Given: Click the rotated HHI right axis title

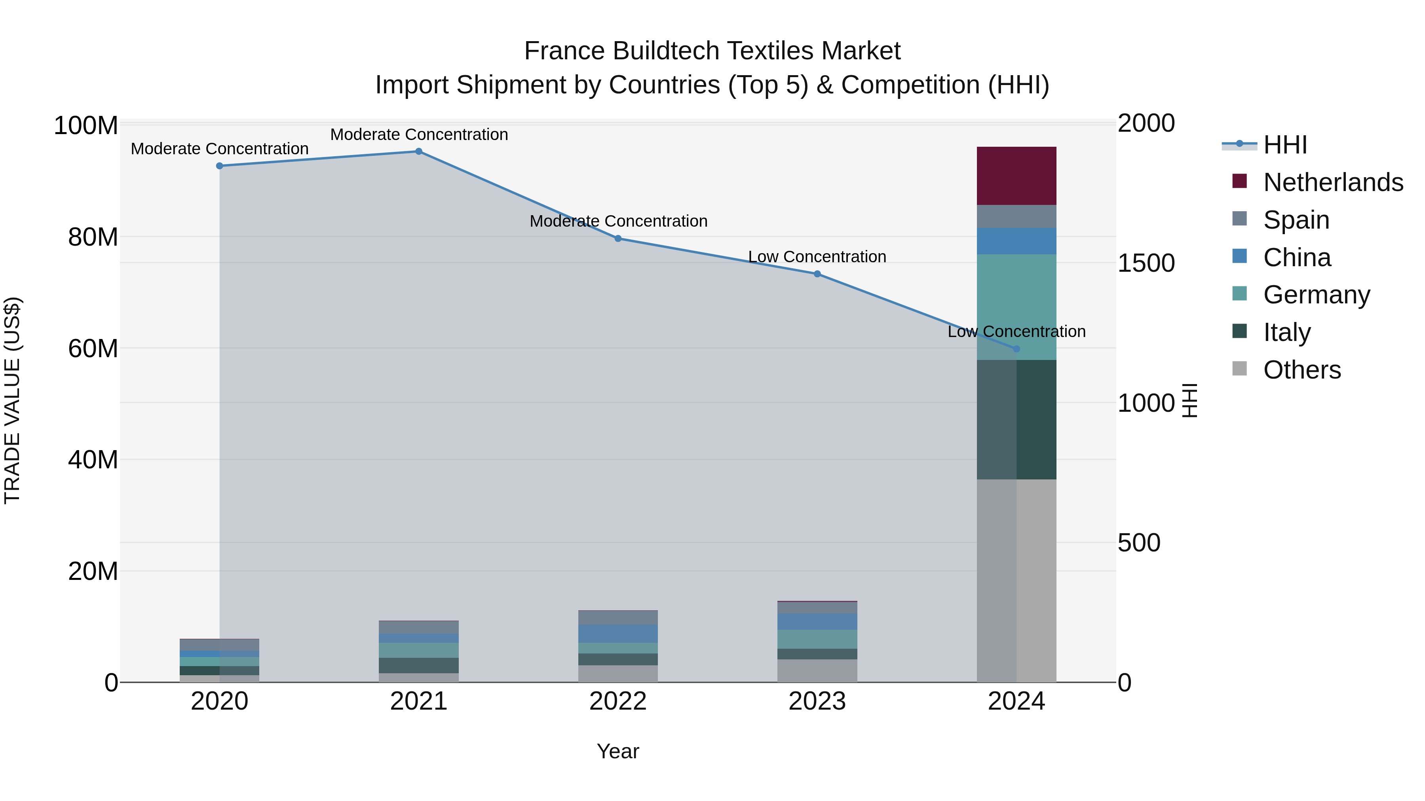Looking at the screenshot, I should 1190,400.
